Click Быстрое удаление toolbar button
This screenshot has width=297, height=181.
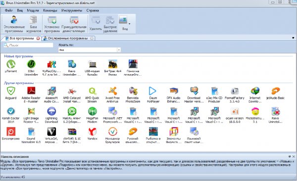[110, 24]
